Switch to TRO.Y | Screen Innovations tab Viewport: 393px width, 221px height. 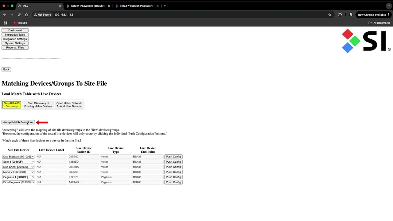[x=137, y=6]
